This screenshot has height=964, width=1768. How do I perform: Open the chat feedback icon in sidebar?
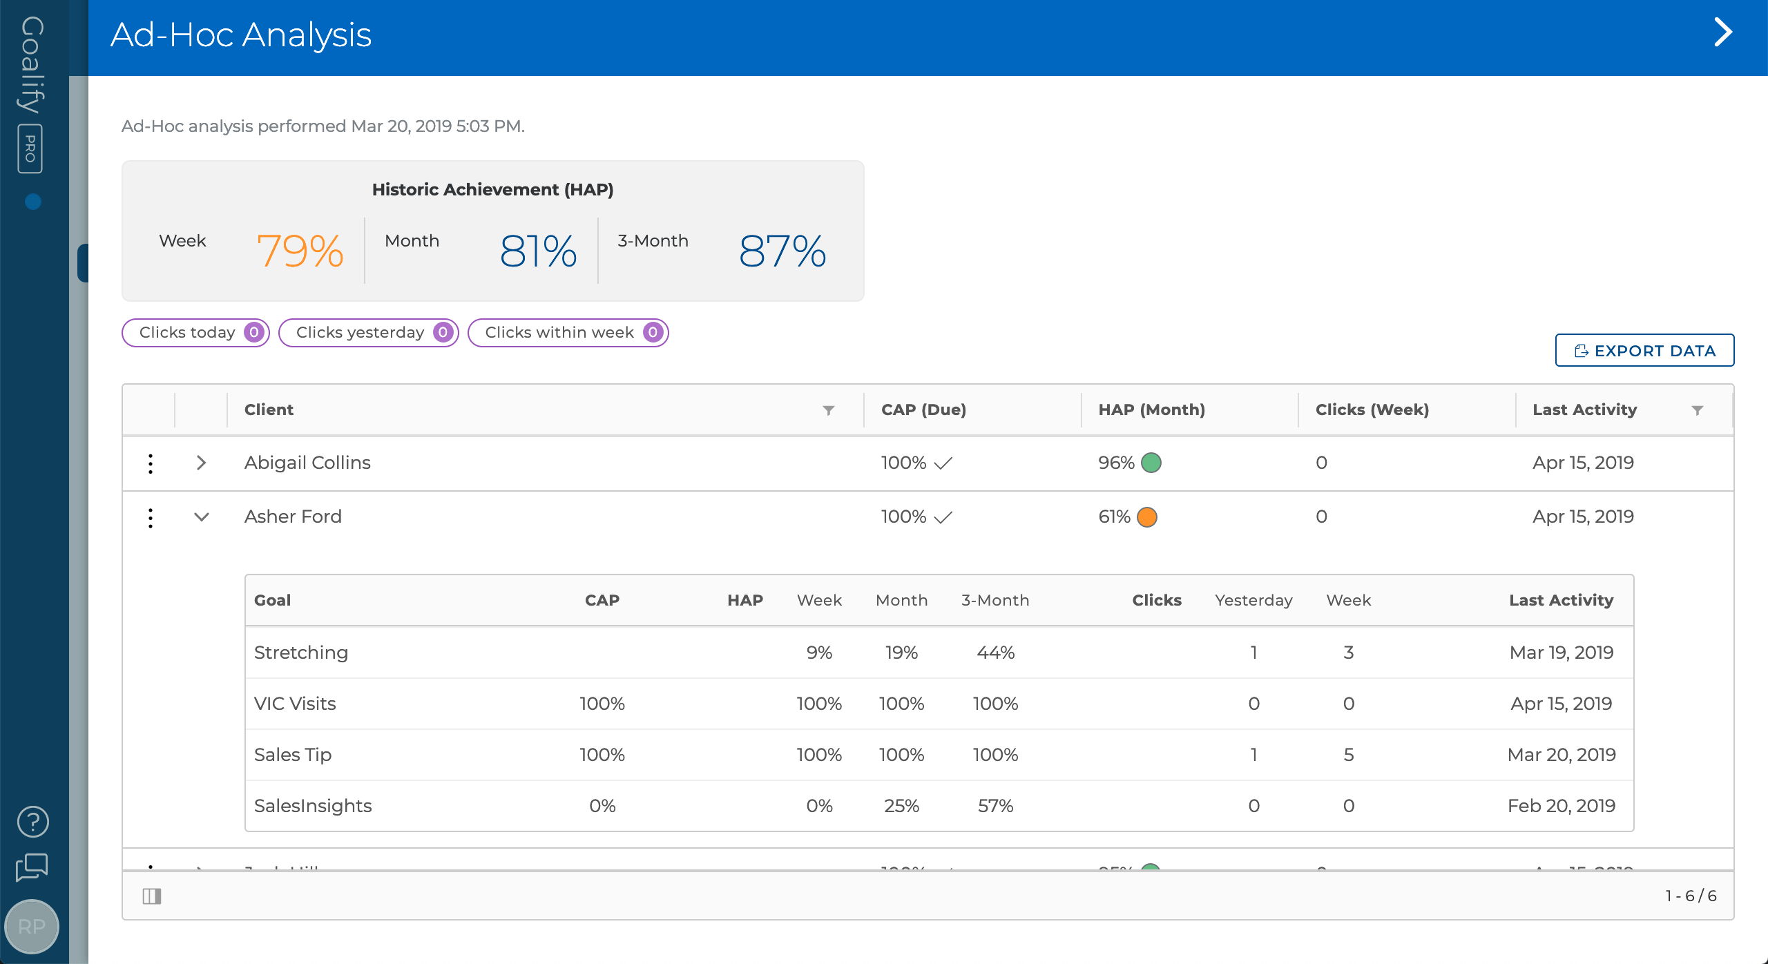[32, 869]
